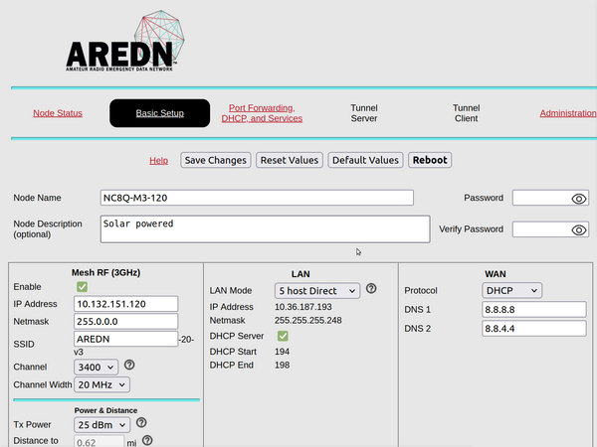Click the SSID input field
The width and height of the screenshot is (597, 447).
(x=126, y=339)
